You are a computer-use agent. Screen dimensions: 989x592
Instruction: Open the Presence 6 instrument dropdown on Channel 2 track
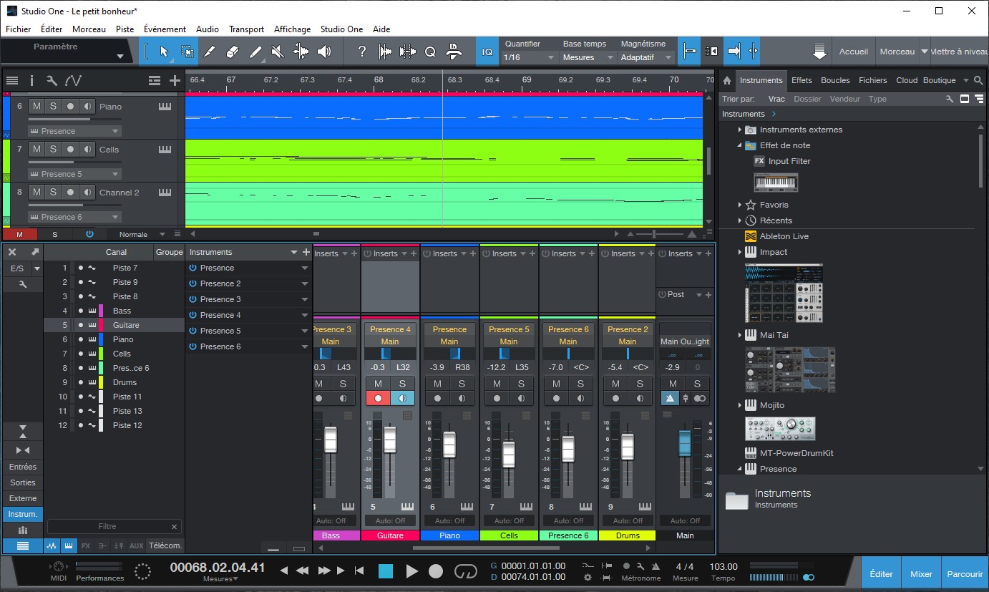74,217
